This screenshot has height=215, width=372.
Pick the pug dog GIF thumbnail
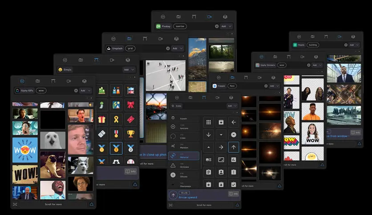click(53, 165)
